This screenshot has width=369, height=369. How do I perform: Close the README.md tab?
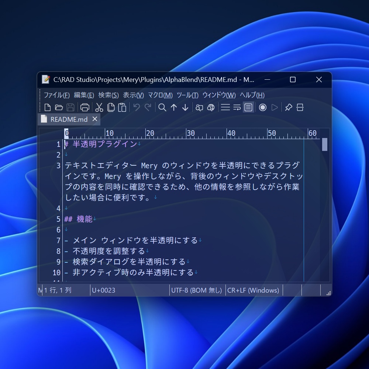tap(95, 119)
